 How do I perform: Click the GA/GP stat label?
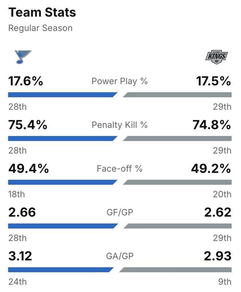click(120, 256)
